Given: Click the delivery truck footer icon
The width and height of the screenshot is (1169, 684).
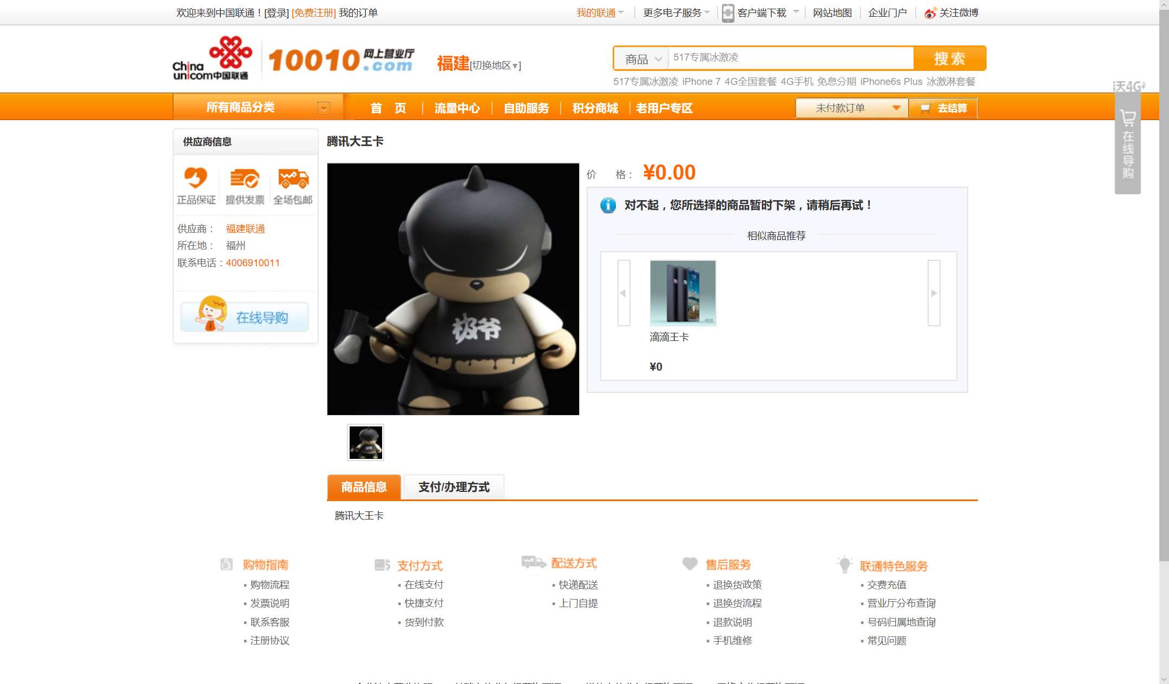Looking at the screenshot, I should point(534,562).
